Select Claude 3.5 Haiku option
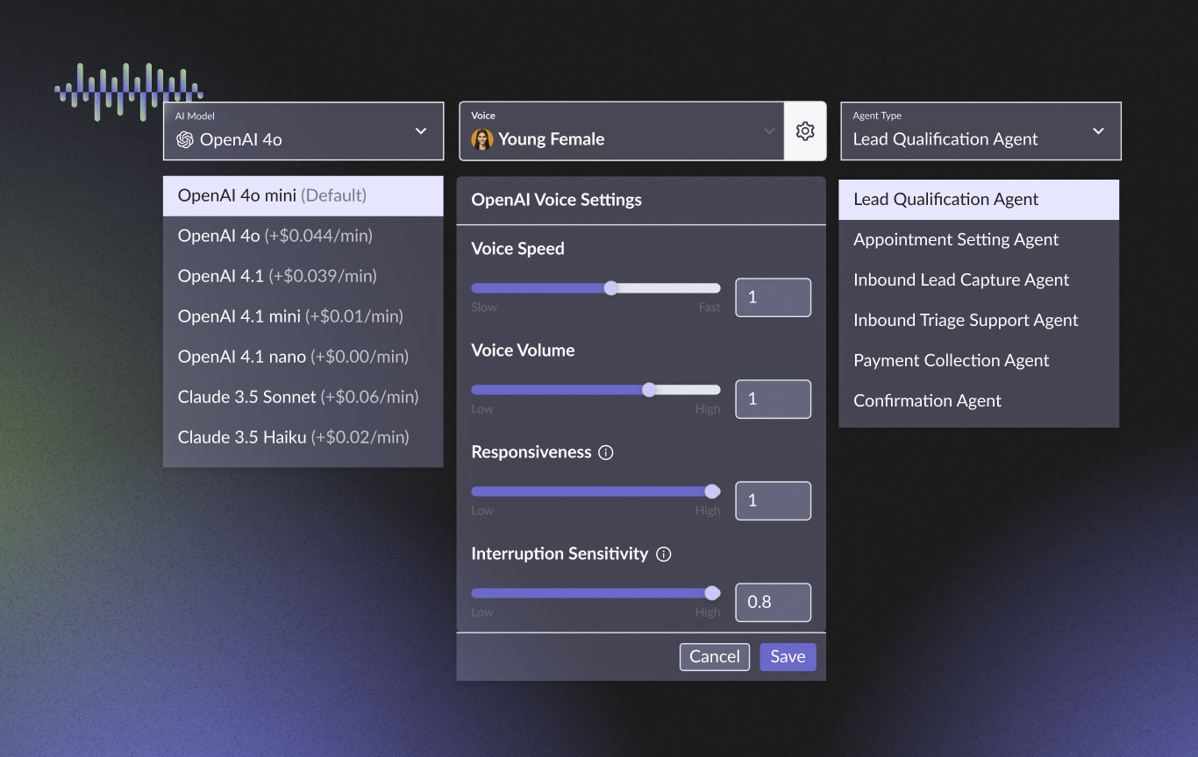Screen dimensions: 1198x757 pyautogui.click(x=303, y=438)
